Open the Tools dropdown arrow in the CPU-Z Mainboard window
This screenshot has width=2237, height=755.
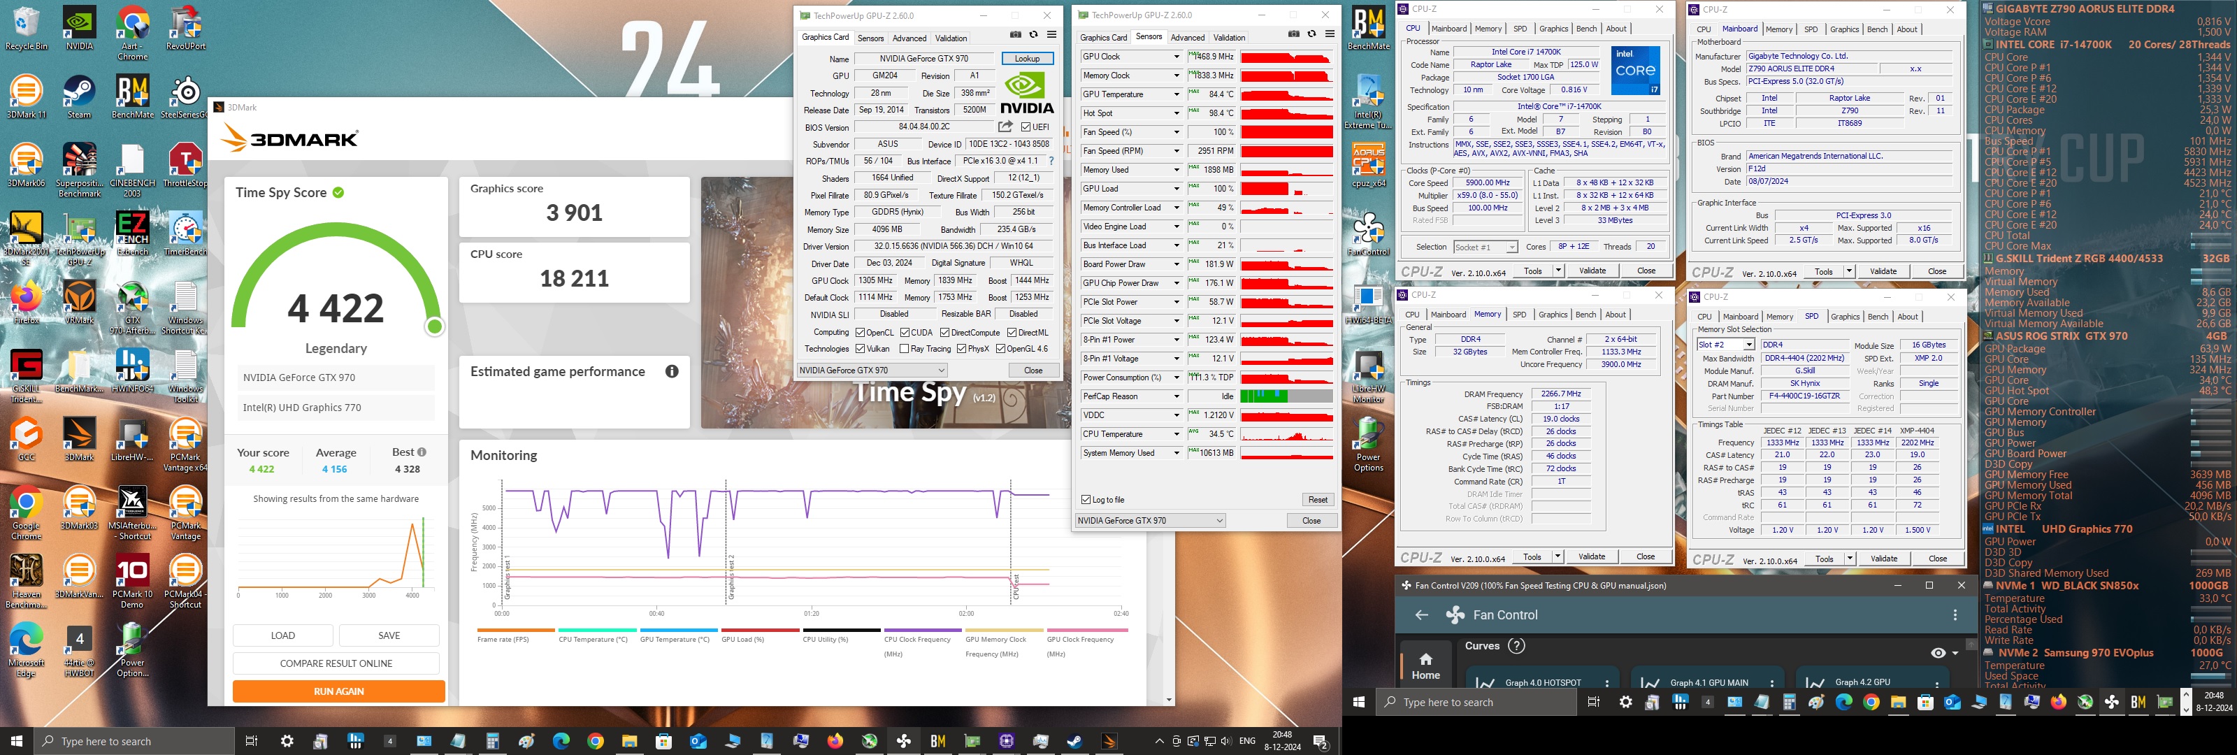point(1849,271)
